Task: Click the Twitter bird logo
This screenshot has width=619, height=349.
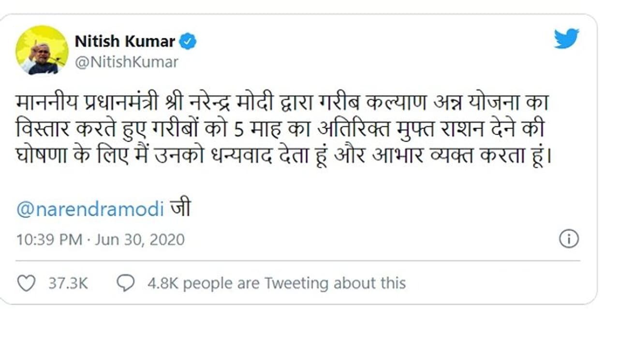Action: (566, 39)
